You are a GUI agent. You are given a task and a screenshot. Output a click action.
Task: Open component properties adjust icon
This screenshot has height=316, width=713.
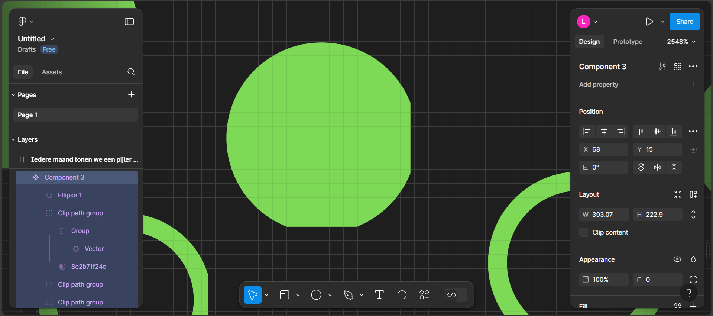click(662, 67)
